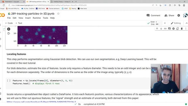View RAM and Disk usage bars
Screen dimensions: 188x106
tap(156, 23)
